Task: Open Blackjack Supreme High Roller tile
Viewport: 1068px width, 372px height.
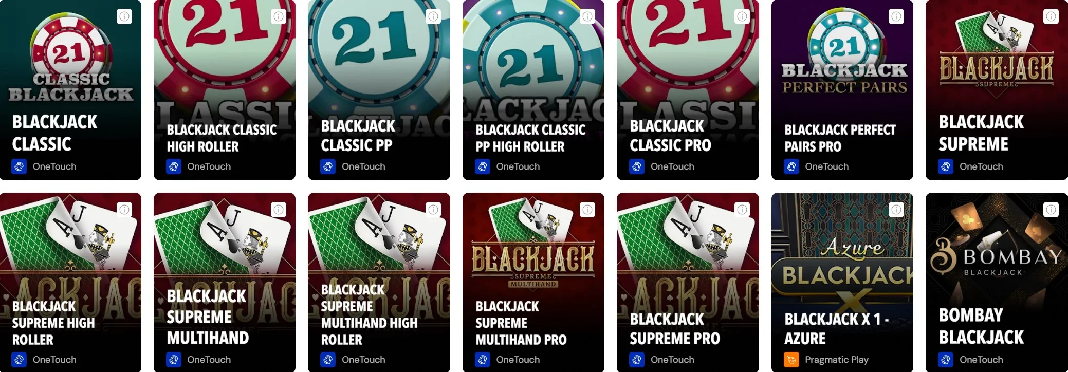Action: (70, 283)
